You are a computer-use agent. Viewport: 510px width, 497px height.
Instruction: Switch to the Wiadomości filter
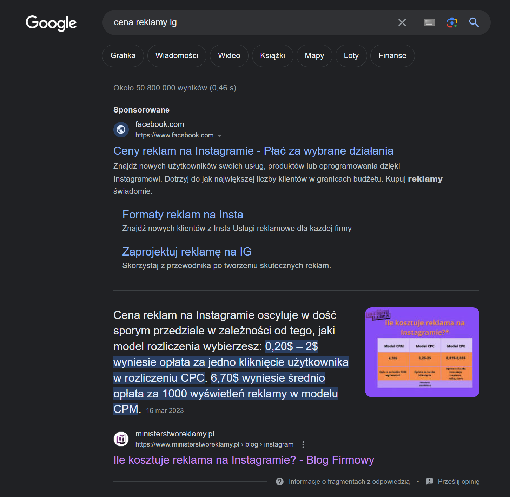click(177, 56)
